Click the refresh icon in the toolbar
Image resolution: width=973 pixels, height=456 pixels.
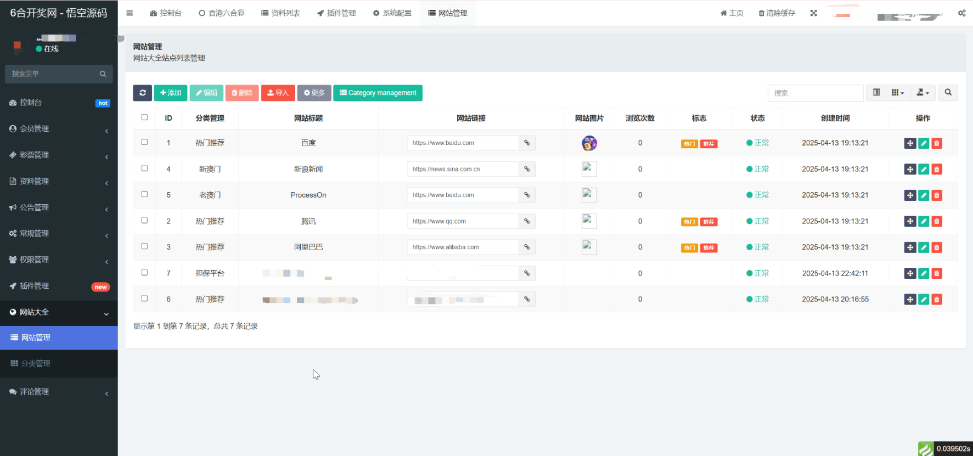click(x=143, y=92)
